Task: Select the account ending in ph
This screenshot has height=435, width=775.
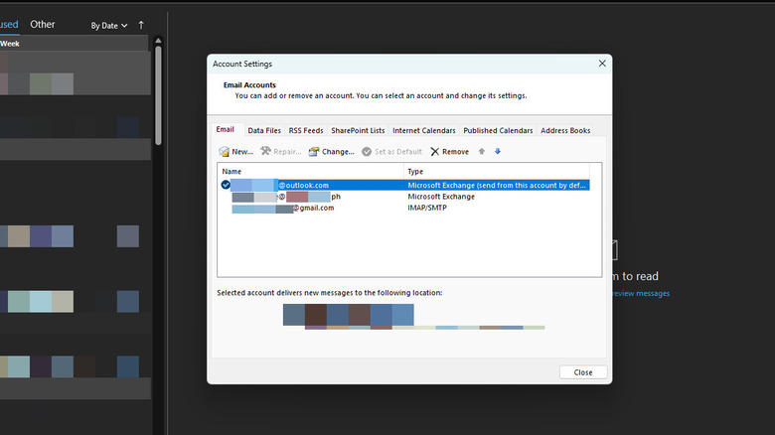Action: (404, 197)
